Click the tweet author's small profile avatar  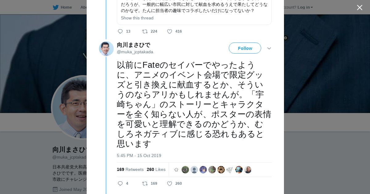[x=106, y=49]
